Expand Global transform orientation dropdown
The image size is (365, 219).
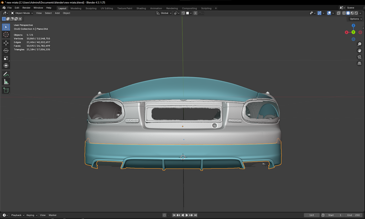(x=164, y=13)
